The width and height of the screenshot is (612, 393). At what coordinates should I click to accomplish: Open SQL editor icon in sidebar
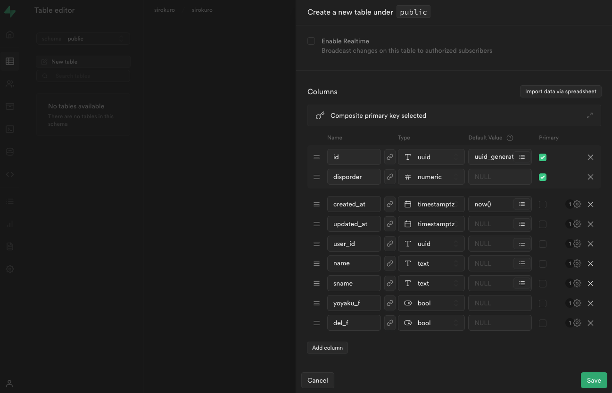[x=10, y=129]
